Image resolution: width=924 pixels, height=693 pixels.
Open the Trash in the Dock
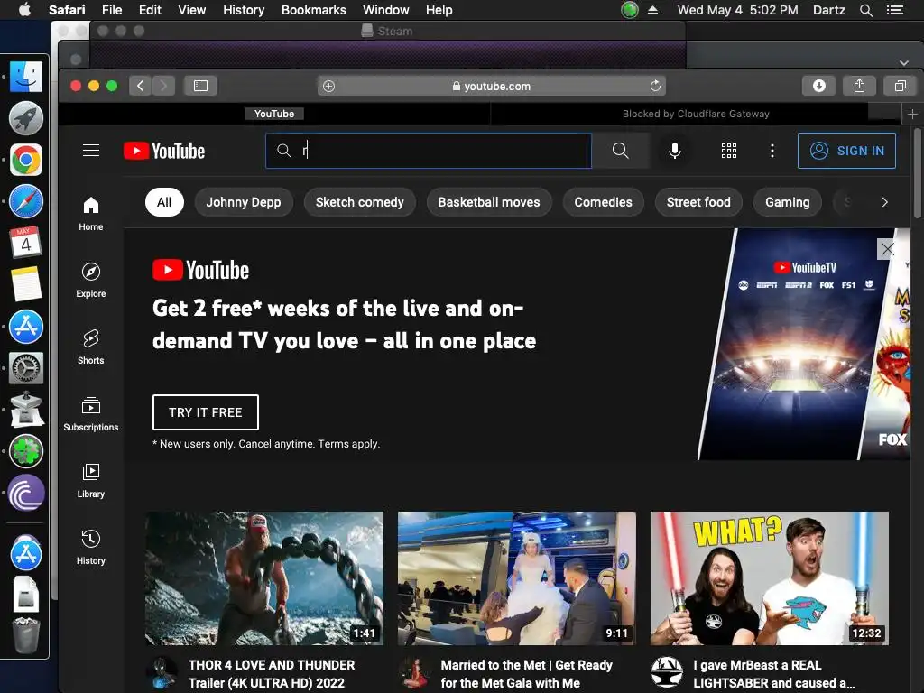pyautogui.click(x=26, y=634)
